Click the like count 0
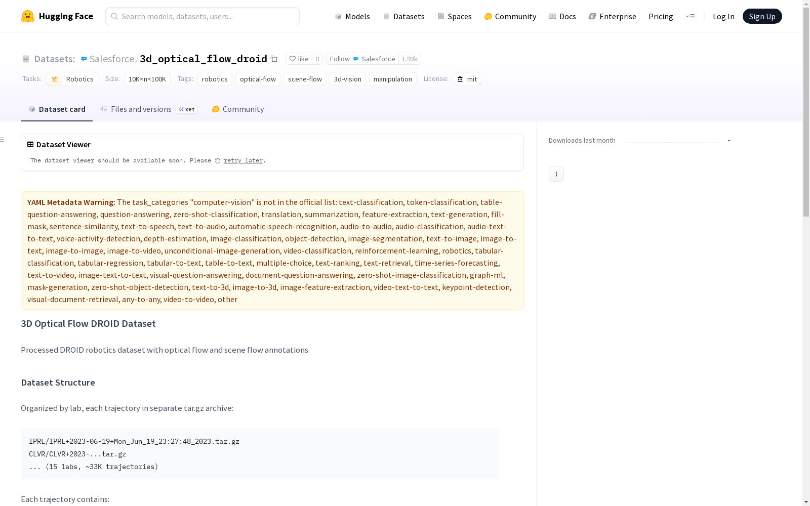810x506 pixels. (317, 59)
